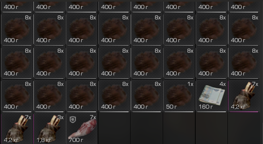263x144 pixels.
Task: Select the fur stack directly above the banknotes
Action: coord(212,62)
